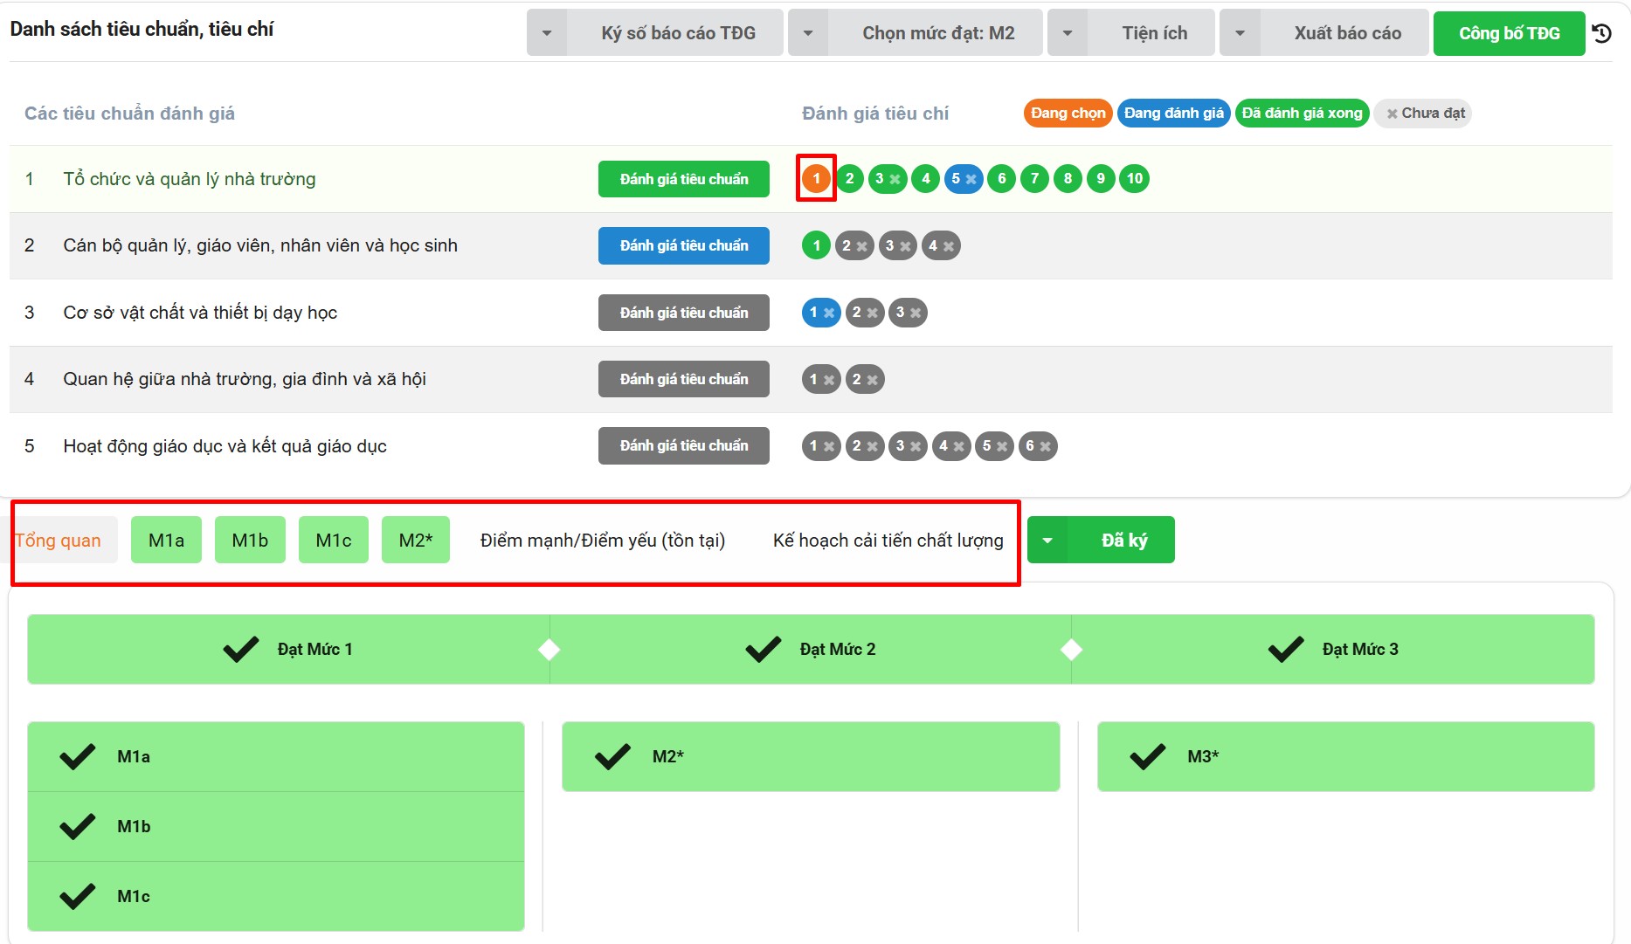Image resolution: width=1631 pixels, height=944 pixels.
Task: Select criterion 1 orange badge in standard 1
Action: [x=816, y=179]
